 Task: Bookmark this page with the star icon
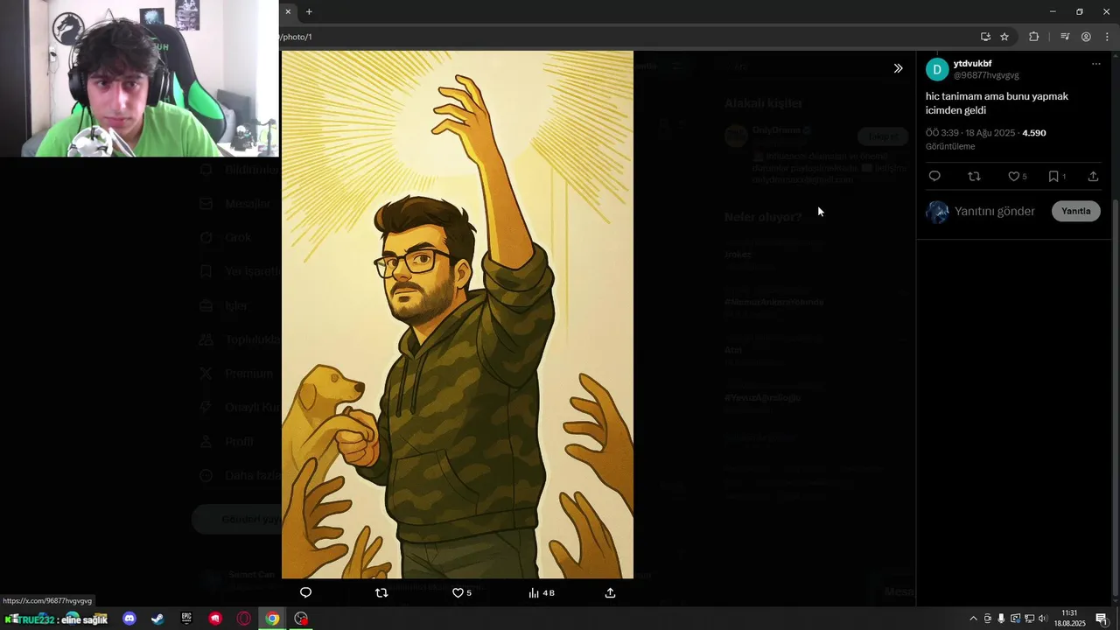coord(1004,37)
